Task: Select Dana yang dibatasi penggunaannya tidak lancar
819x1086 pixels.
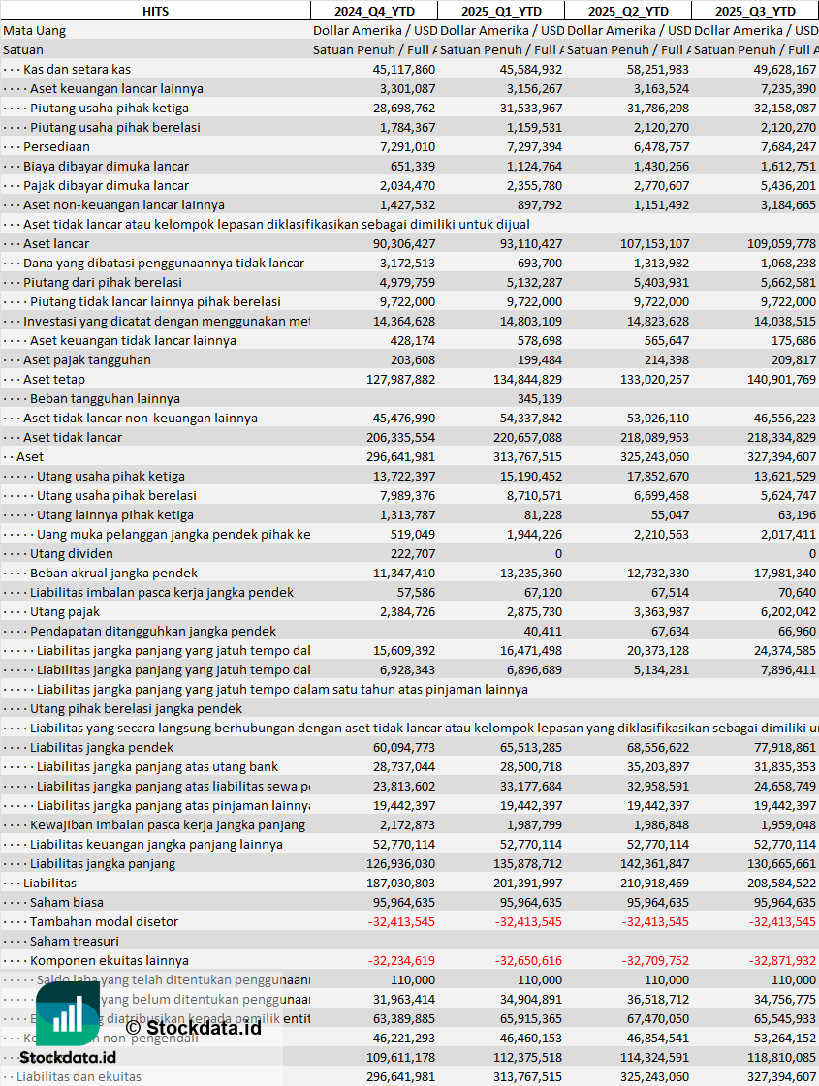Action: [x=164, y=264]
